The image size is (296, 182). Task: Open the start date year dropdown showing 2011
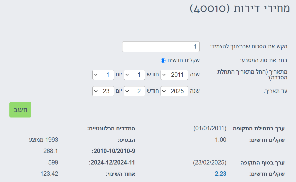[x=174, y=75]
